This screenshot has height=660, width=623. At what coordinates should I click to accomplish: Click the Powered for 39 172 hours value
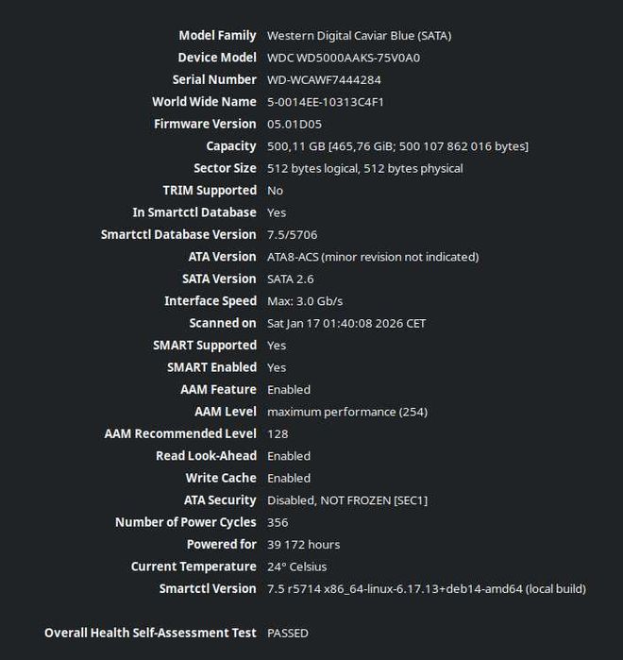(303, 545)
